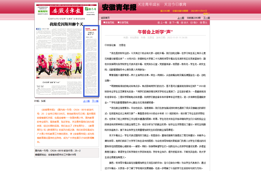The width and height of the screenshot is (261, 171).
Task: Go to next article with 下一篇
Action: [x=174, y=23]
